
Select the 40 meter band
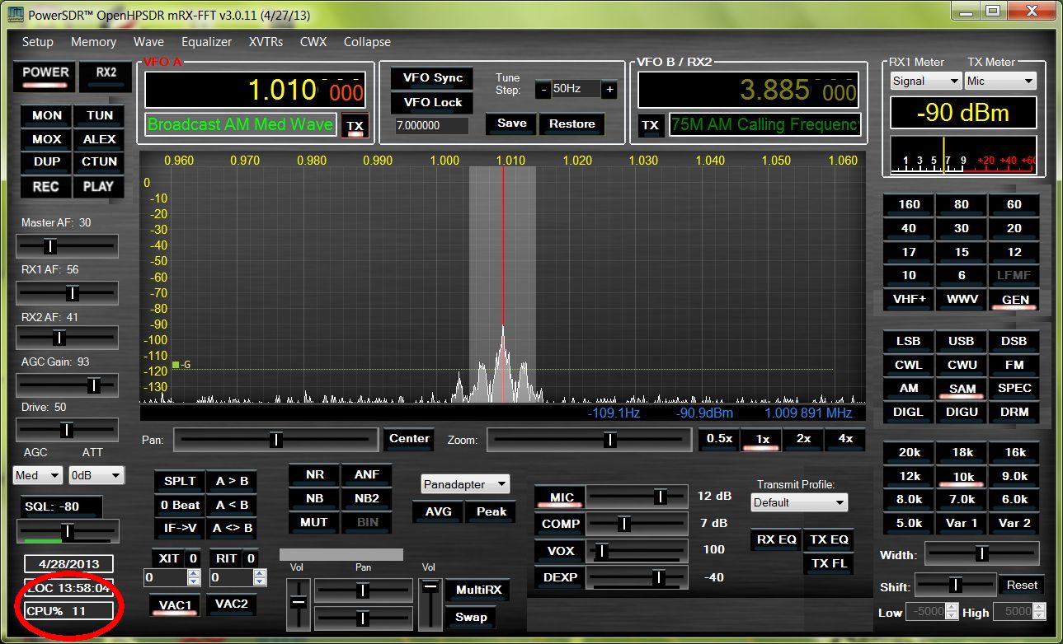point(908,229)
